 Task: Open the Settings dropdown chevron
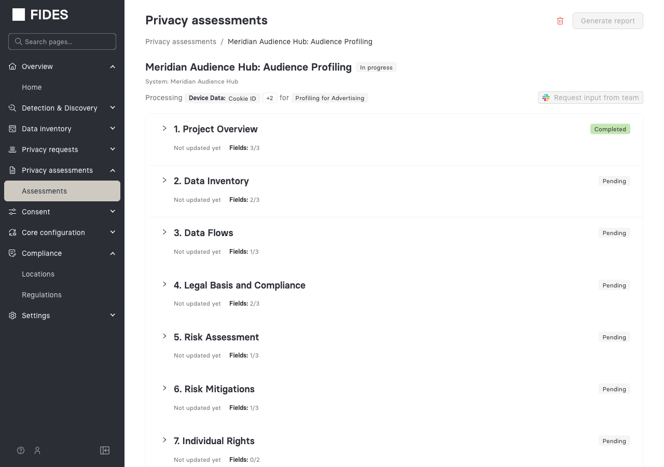[113, 315]
